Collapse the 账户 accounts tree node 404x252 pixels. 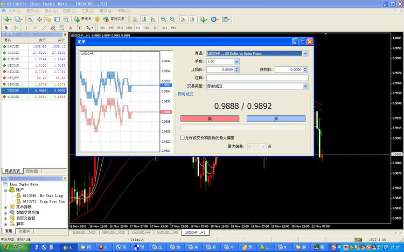coord(5,190)
